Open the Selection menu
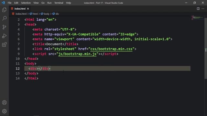Viewport: 207px width, 116px height. tap(26, 3)
